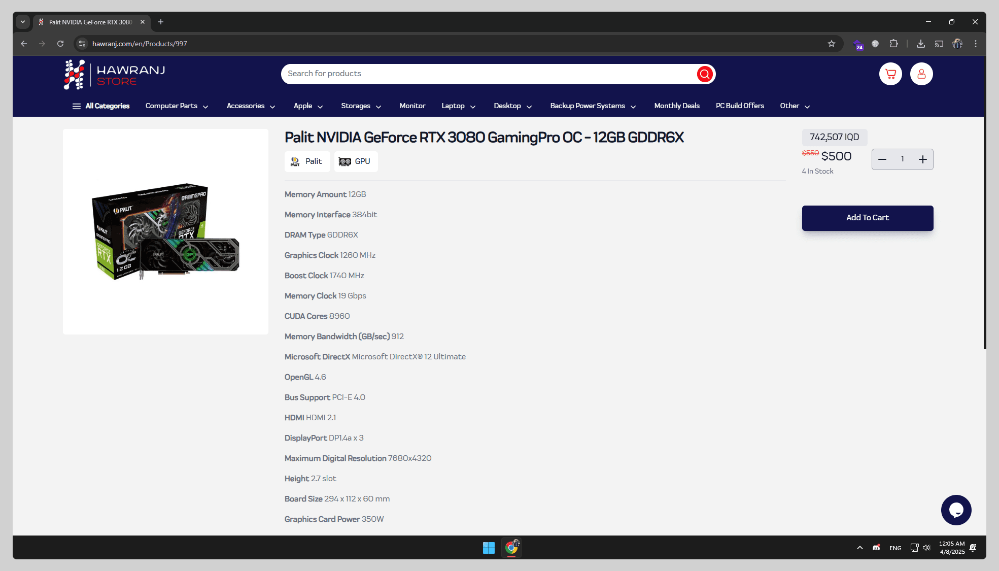Click the 4 In Stock label
Image resolution: width=999 pixels, height=571 pixels.
[817, 172]
